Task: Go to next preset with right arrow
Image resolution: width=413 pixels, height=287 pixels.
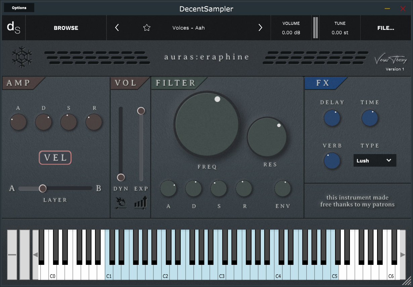Action: tap(260, 28)
